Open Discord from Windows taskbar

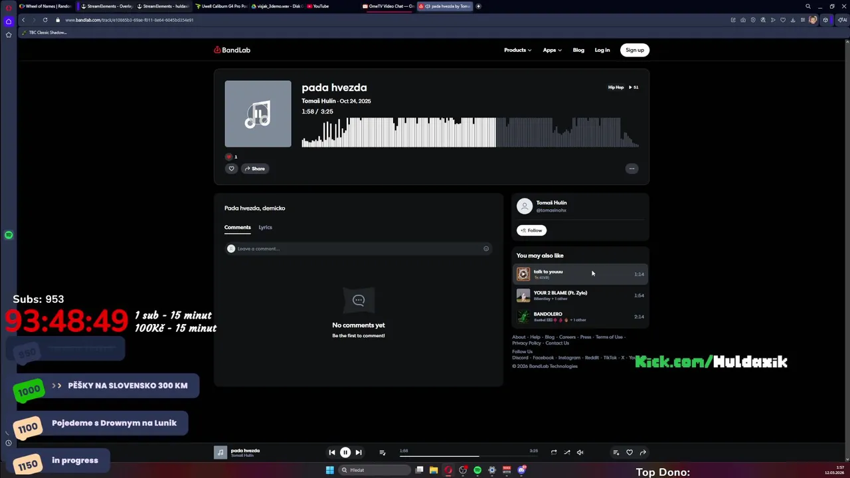coord(521,470)
